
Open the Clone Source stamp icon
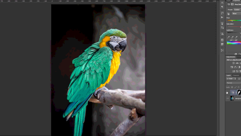(x=222, y=34)
